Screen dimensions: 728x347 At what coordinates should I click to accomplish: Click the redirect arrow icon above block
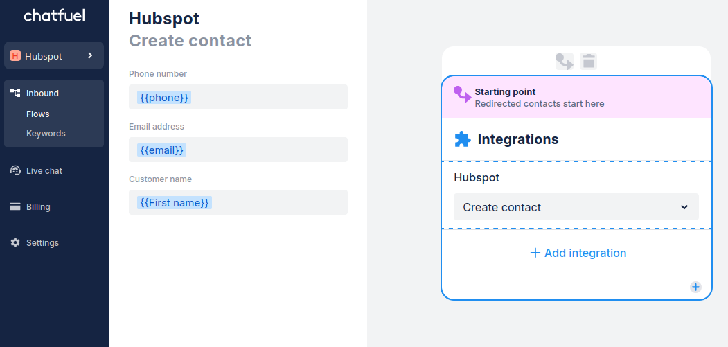tap(565, 61)
